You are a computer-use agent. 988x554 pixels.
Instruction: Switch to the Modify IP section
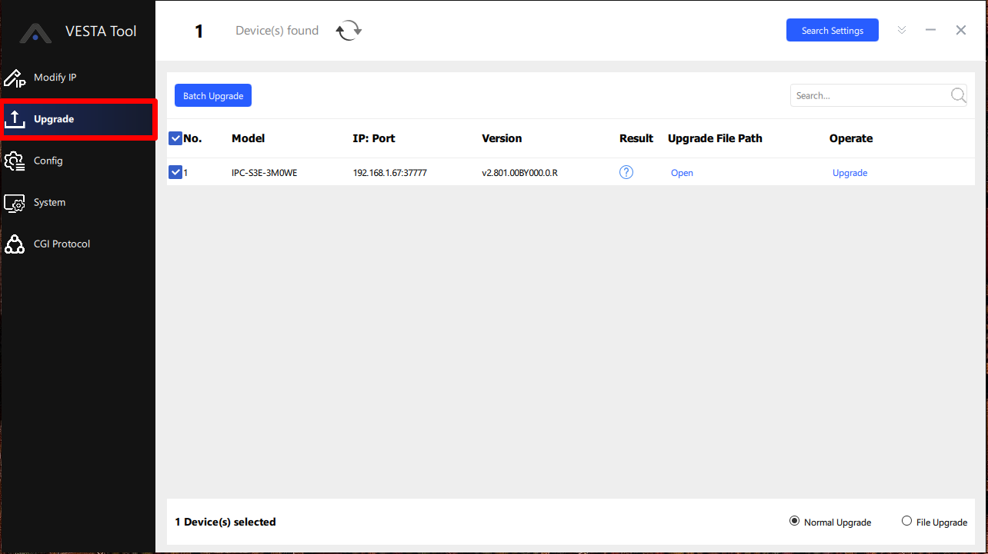click(x=54, y=78)
